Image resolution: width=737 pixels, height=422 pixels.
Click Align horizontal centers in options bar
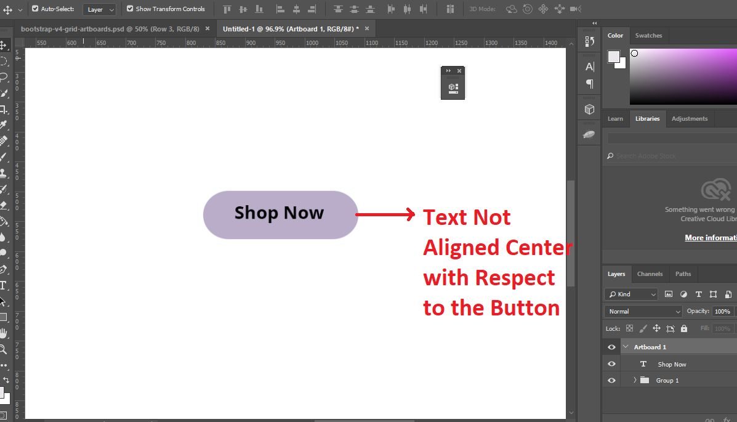coord(296,9)
